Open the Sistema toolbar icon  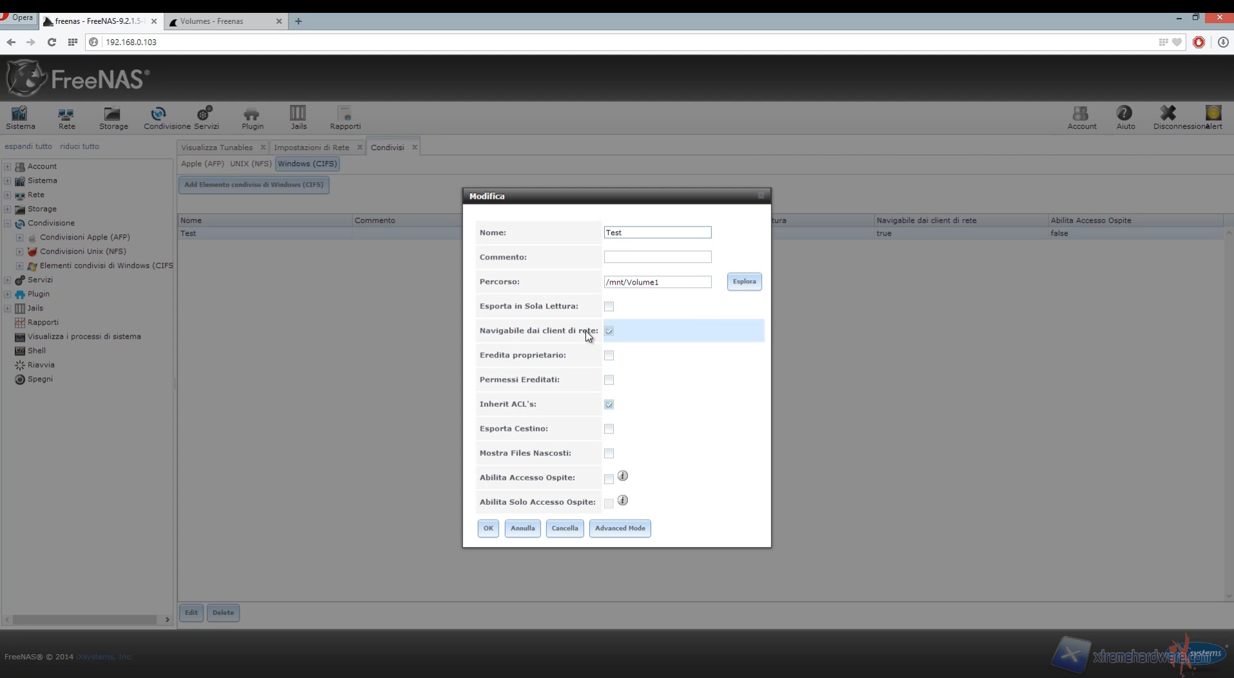tap(20, 117)
